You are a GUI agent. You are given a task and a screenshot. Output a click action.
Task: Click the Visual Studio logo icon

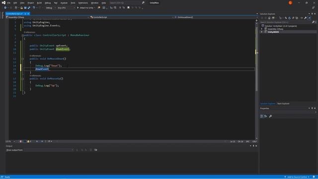point(3,2)
